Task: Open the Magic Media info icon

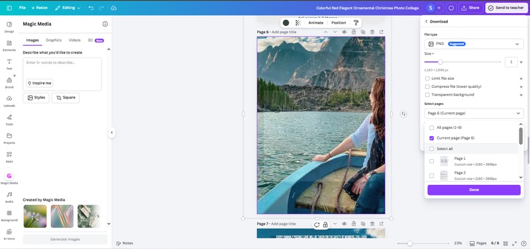Action: point(105,24)
